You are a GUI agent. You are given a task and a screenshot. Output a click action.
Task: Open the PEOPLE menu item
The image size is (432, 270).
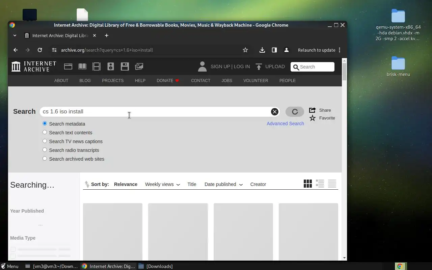tap(288, 81)
